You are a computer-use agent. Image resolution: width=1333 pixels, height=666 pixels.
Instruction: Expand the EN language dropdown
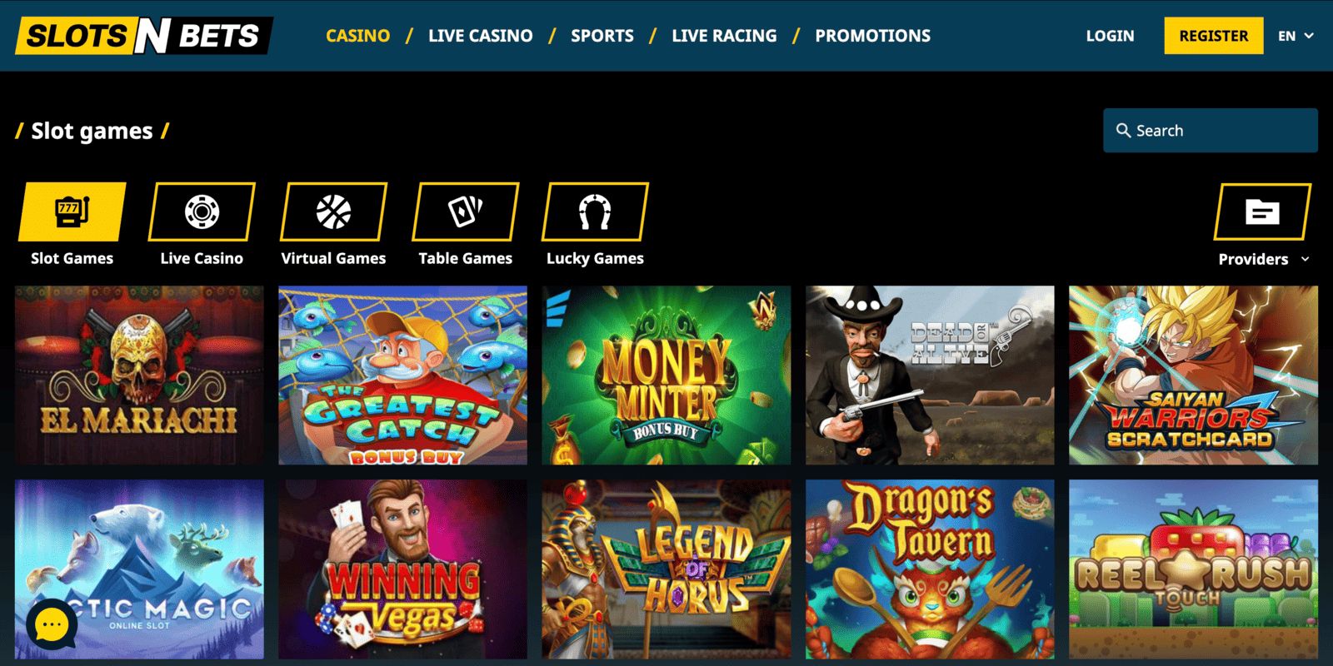[1296, 36]
